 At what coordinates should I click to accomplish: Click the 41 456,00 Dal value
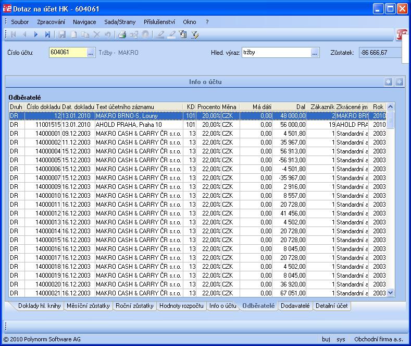click(290, 213)
